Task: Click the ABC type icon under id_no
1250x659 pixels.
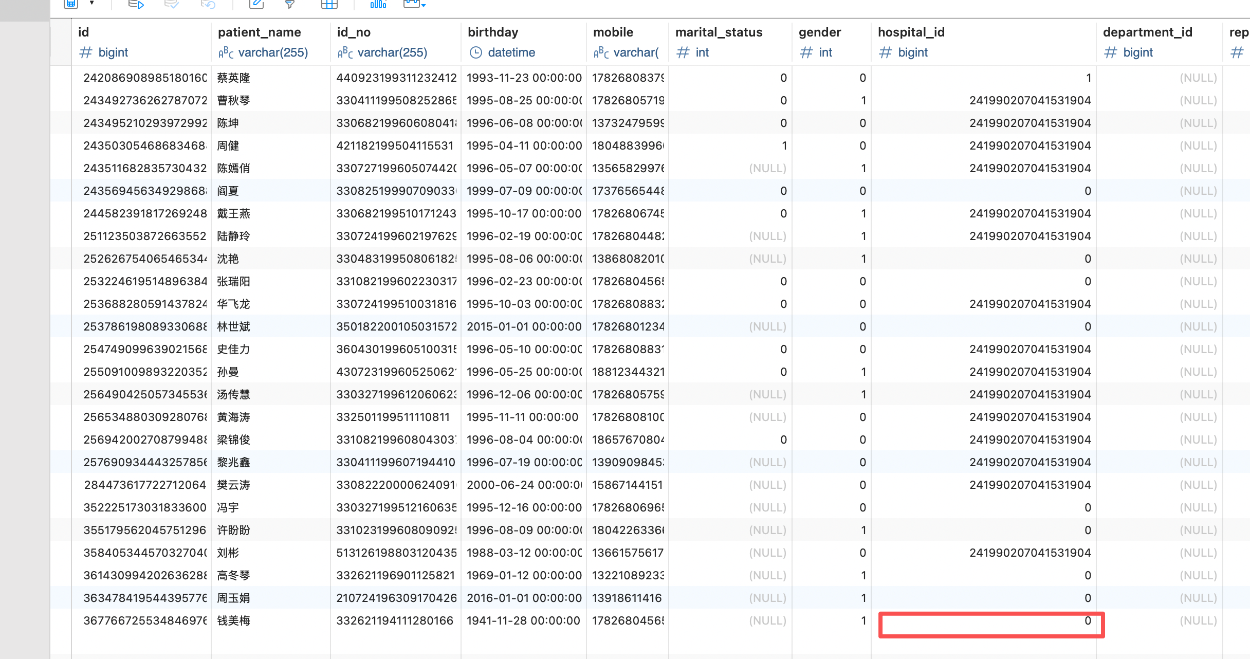Action: tap(345, 52)
